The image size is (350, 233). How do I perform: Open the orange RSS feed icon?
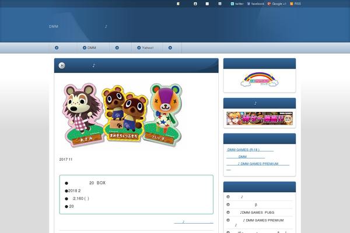tap(292, 4)
